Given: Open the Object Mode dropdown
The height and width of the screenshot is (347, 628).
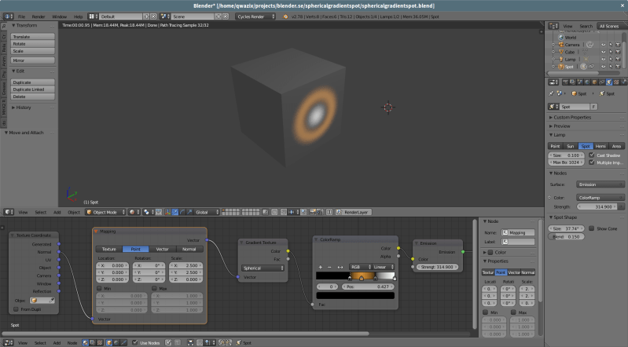Looking at the screenshot, I should click(106, 212).
